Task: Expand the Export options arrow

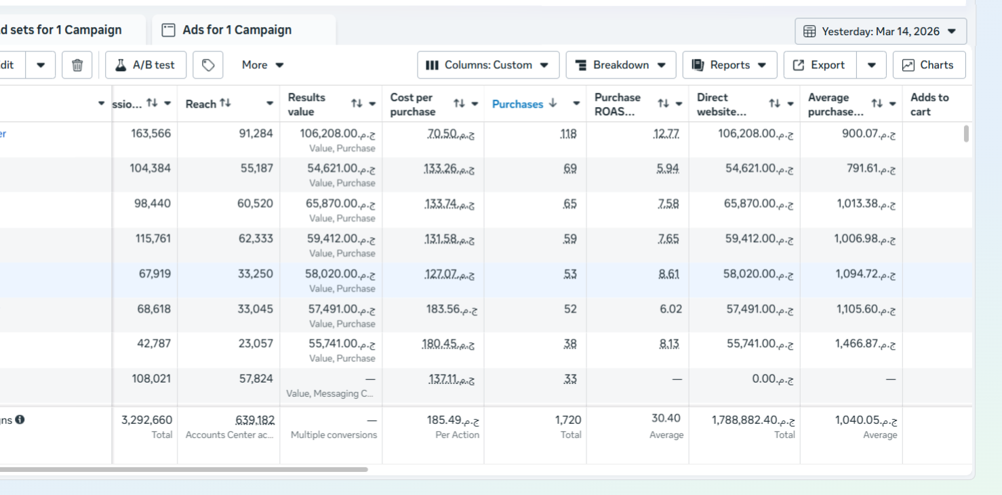Action: click(872, 65)
